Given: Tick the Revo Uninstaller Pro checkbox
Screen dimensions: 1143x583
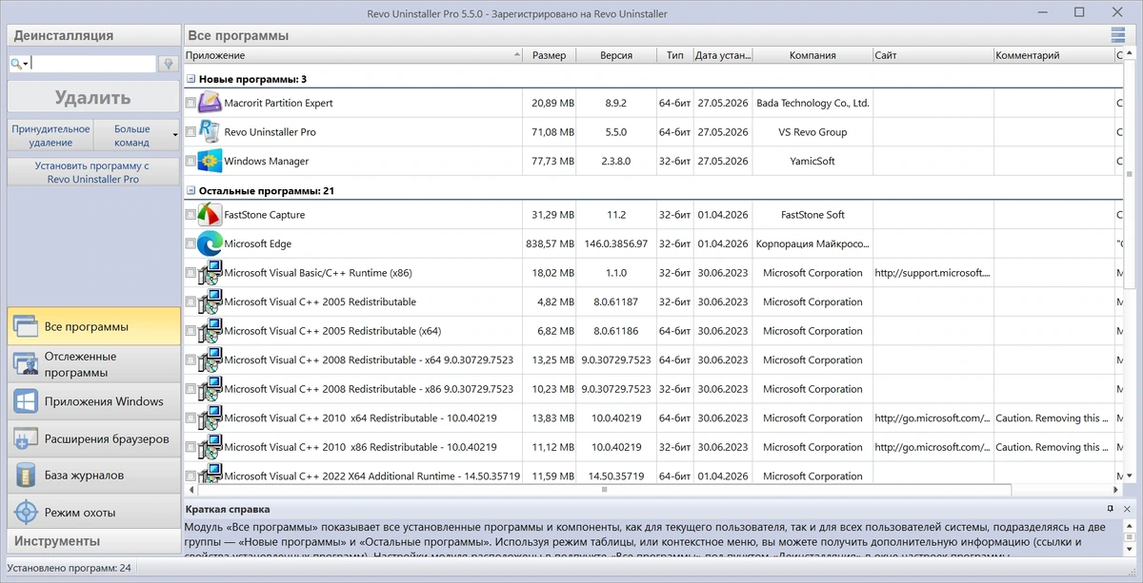Looking at the screenshot, I should [190, 132].
